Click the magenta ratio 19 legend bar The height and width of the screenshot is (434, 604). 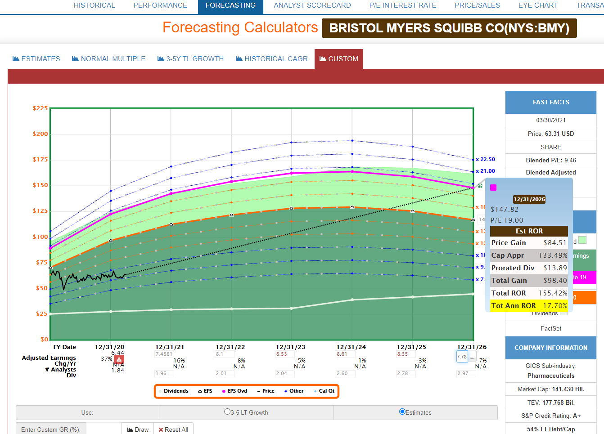584,277
